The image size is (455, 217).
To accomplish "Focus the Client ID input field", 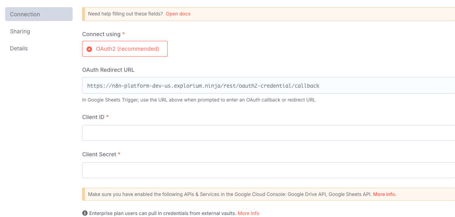I will pyautogui.click(x=269, y=133).
